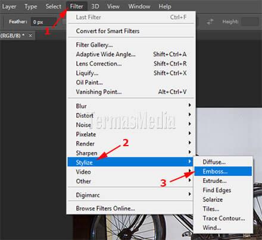
Task: Choose Lens Correction filter
Action: 130,64
